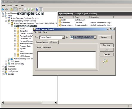Sort by the Description column header

(x=102, y=17)
